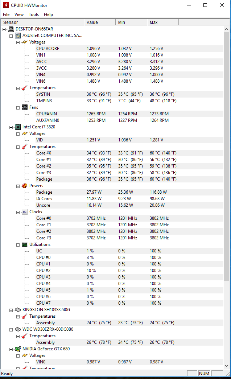Screen dimensions: 231x379
Task: Click the Powers flame icon
Action: point(25,186)
